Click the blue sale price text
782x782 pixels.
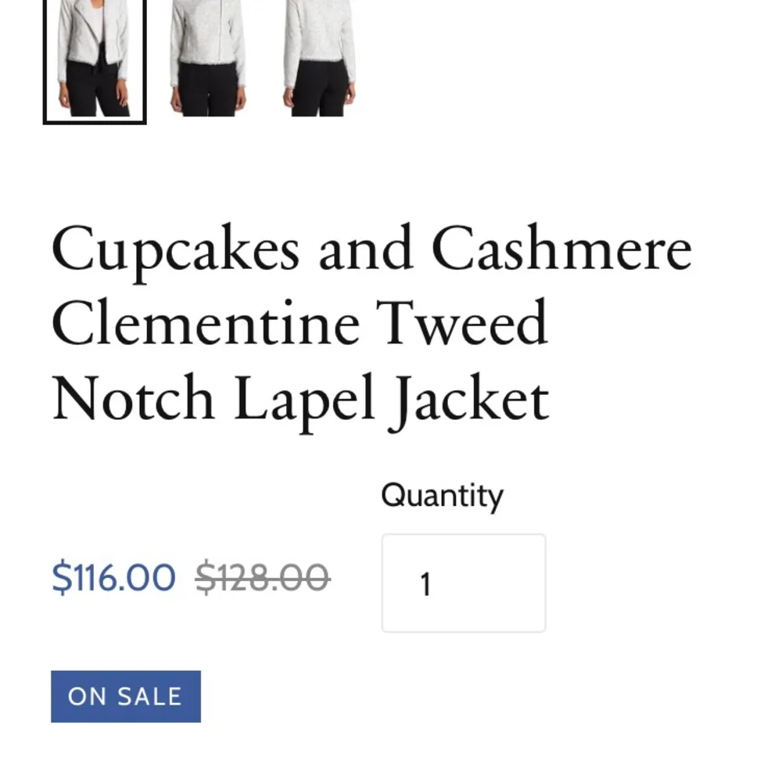tap(113, 578)
